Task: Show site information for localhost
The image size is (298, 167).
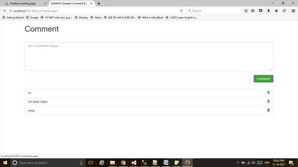Action: point(11,11)
